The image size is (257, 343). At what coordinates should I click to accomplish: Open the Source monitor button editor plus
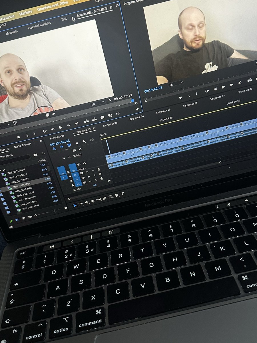pos(137,109)
